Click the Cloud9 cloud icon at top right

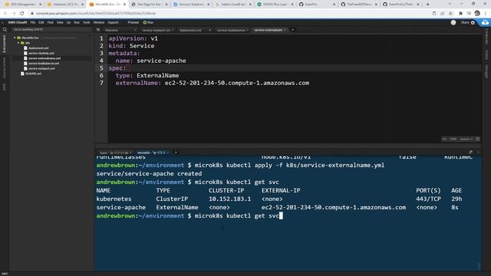pyautogui.click(x=485, y=22)
